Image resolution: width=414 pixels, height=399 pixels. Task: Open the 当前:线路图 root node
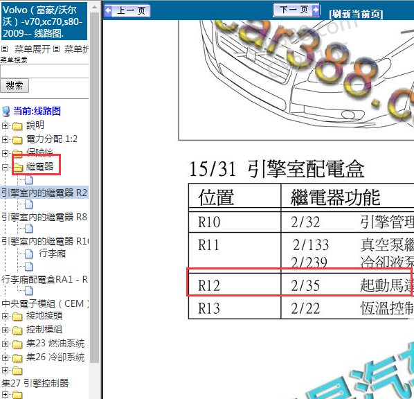37,111
